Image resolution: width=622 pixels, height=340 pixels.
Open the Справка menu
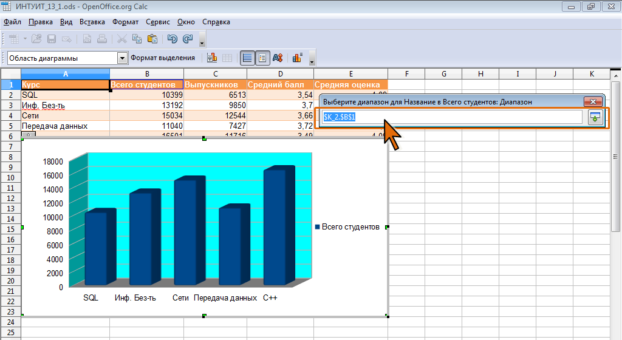(216, 22)
